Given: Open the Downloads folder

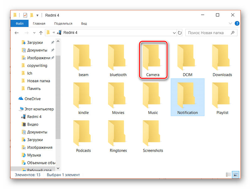Looking at the screenshot, I should (222, 61).
